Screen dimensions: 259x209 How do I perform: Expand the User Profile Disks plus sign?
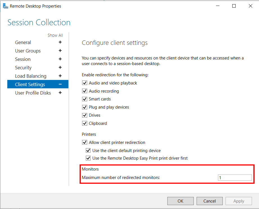(x=60, y=93)
